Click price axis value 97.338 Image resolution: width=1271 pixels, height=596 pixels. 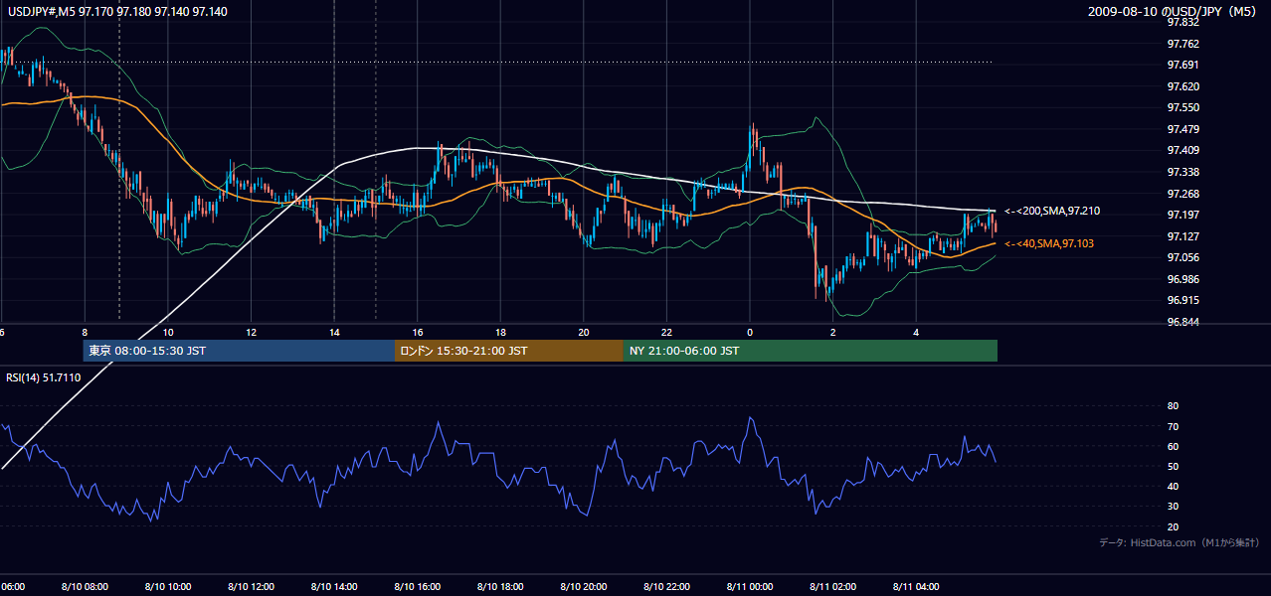(1183, 172)
